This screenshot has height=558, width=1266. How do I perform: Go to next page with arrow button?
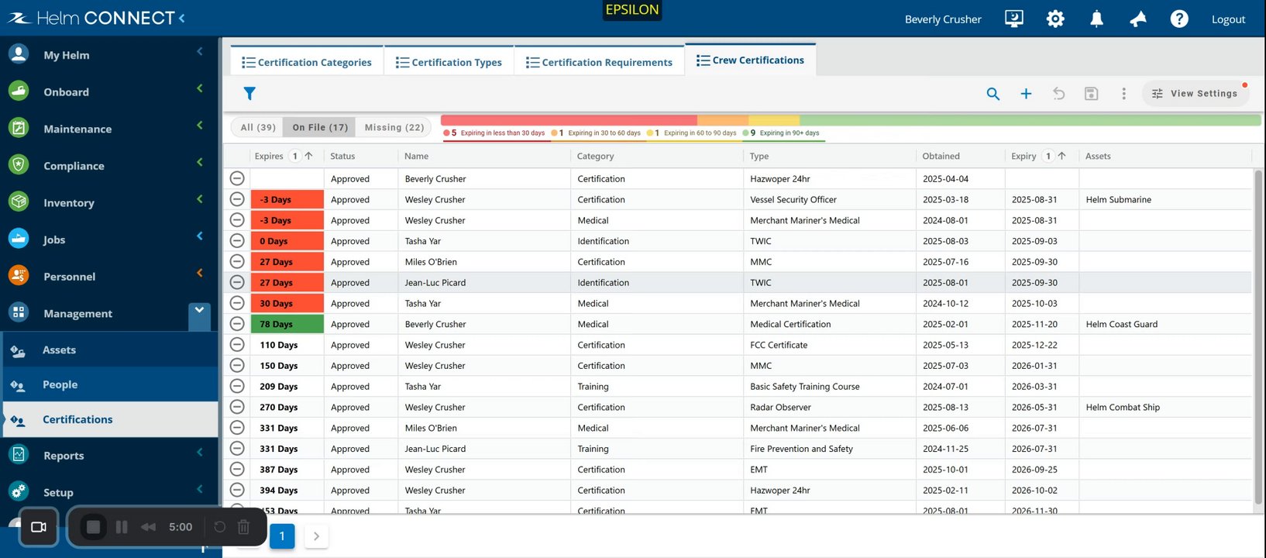point(316,536)
